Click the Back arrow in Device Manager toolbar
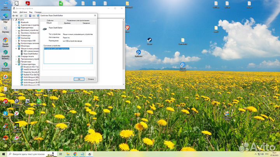The height and width of the screenshot is (157, 280). pyautogui.click(x=14, y=16)
